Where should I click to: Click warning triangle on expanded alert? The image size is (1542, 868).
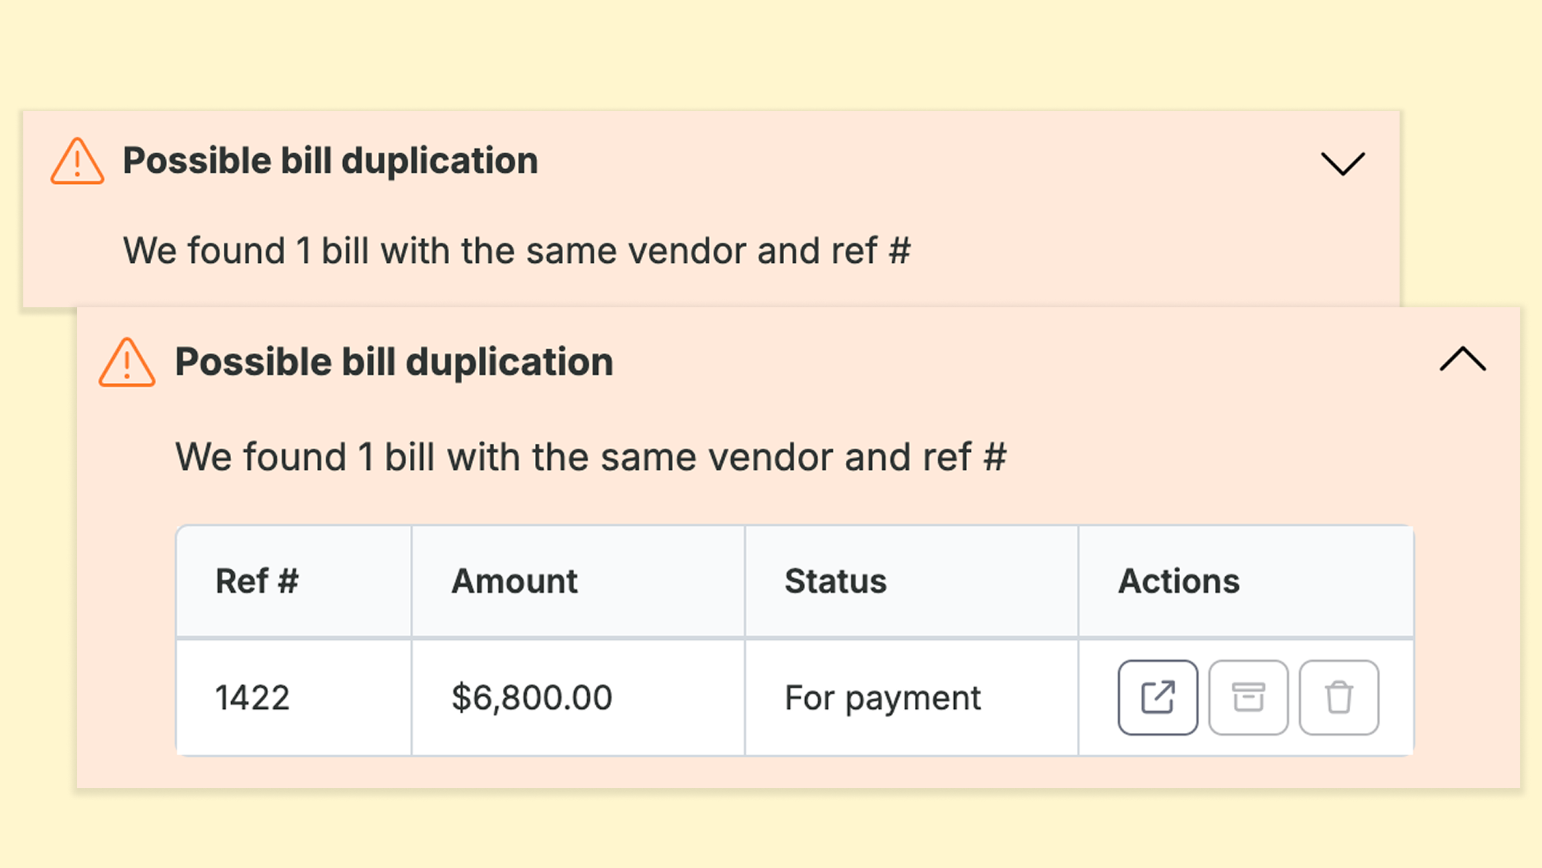[x=126, y=362]
